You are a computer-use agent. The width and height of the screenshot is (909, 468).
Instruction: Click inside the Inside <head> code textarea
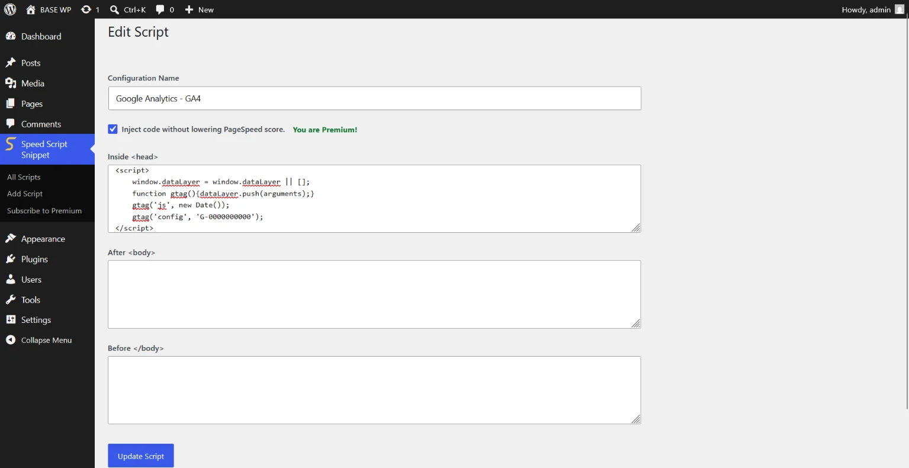click(x=374, y=198)
